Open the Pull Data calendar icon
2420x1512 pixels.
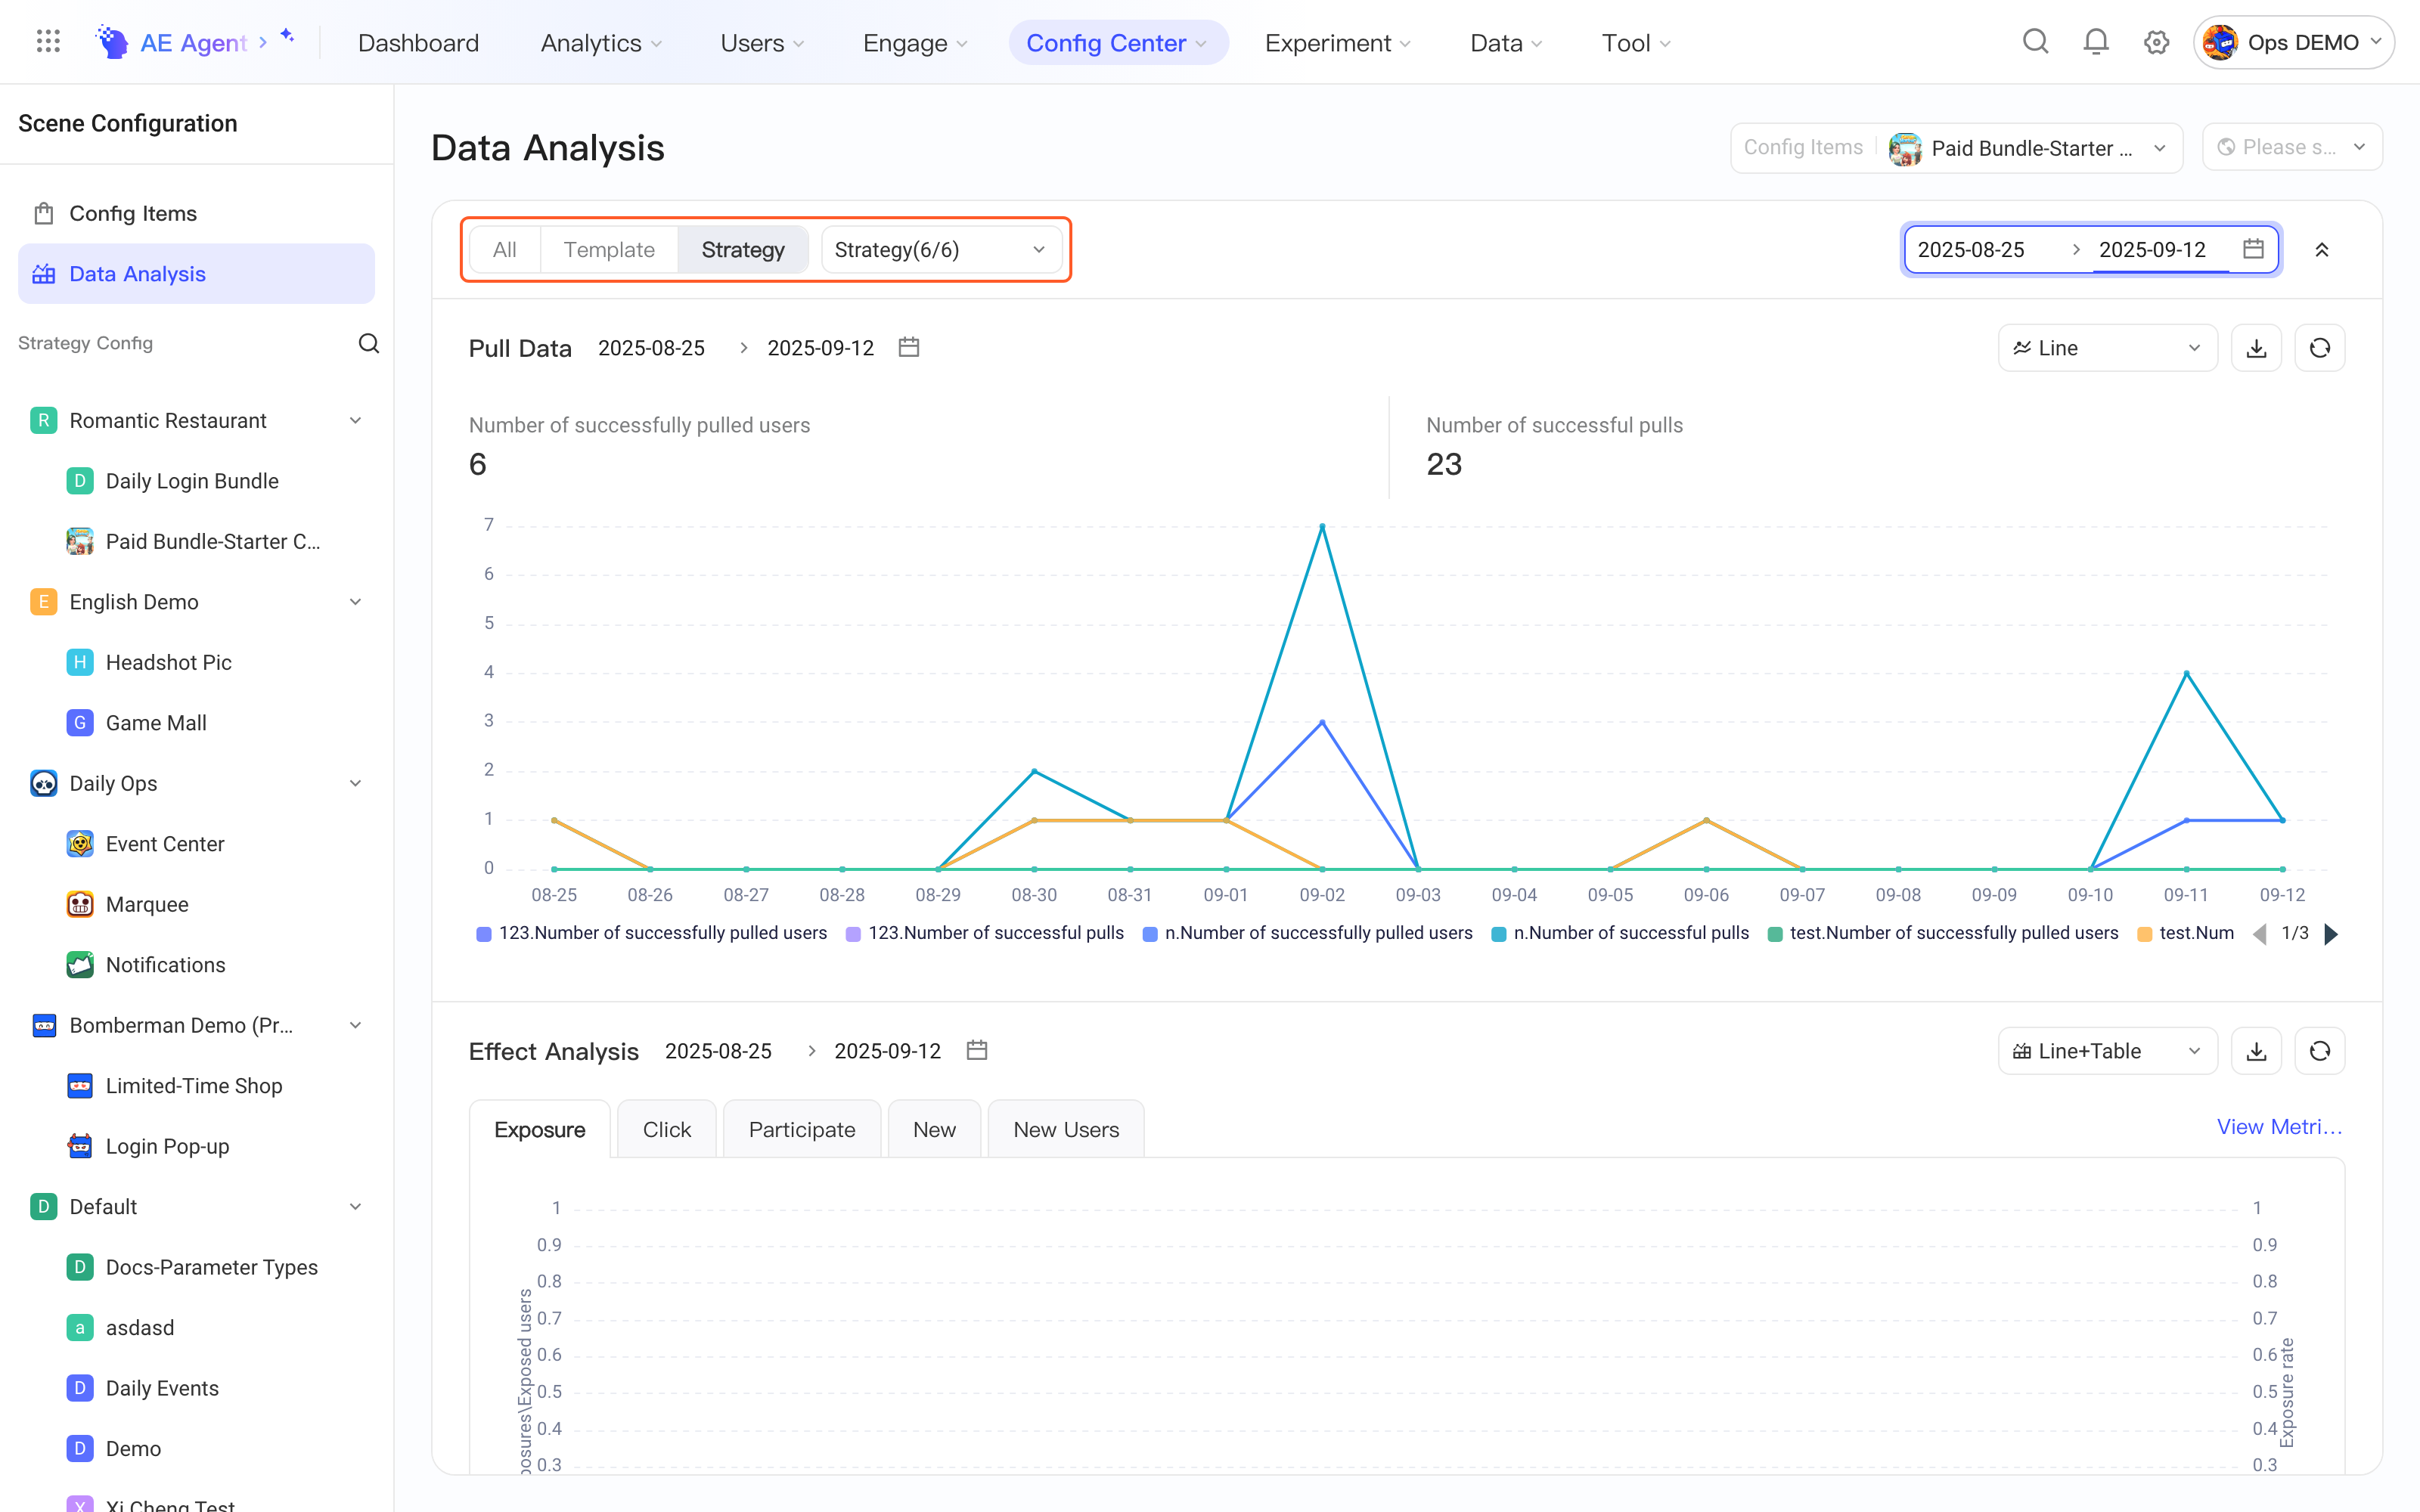(908, 347)
